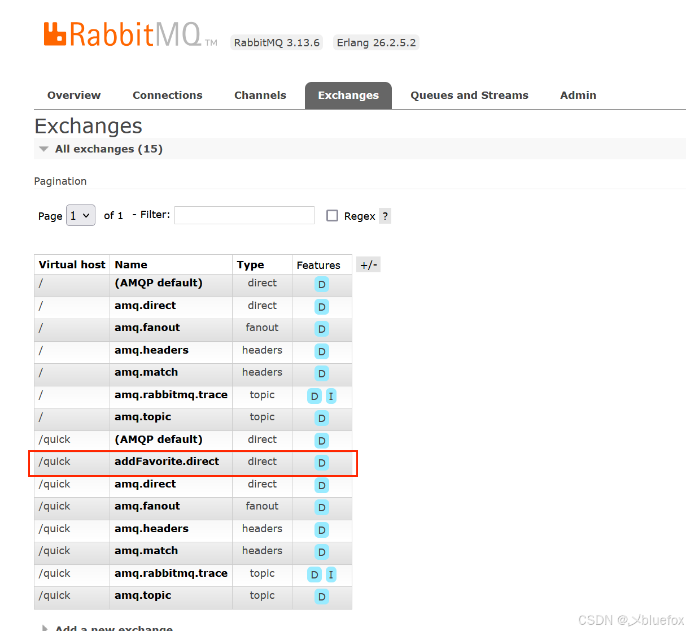The image size is (686, 631).
Task: Click the D badge on / amq.rabbitmq.trace row
Action: 314,396
